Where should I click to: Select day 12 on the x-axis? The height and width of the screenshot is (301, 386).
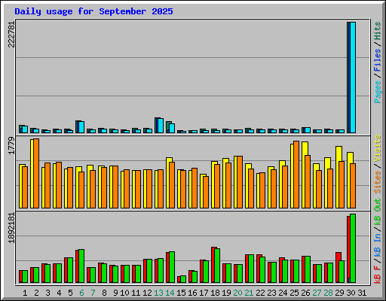[147, 293]
